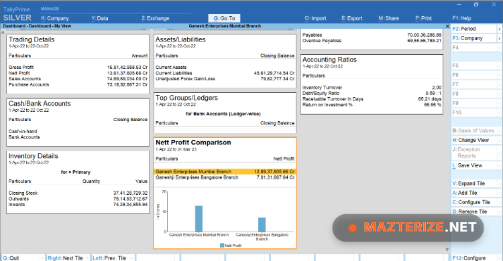Screen dimensions: 503x261
Task: Open the Trading Details tile title
Action: pyautogui.click(x=32, y=39)
